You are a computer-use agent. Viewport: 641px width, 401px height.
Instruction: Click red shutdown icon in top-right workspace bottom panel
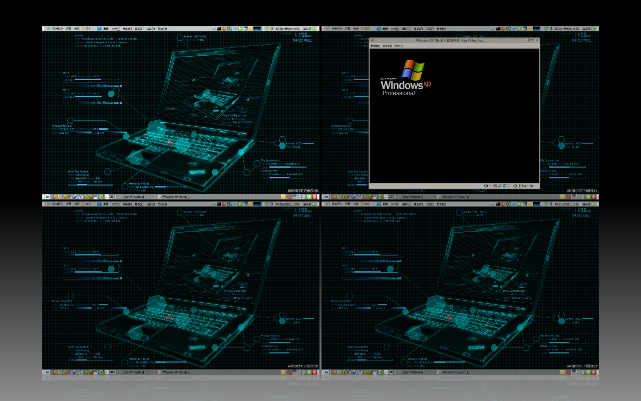click(593, 196)
